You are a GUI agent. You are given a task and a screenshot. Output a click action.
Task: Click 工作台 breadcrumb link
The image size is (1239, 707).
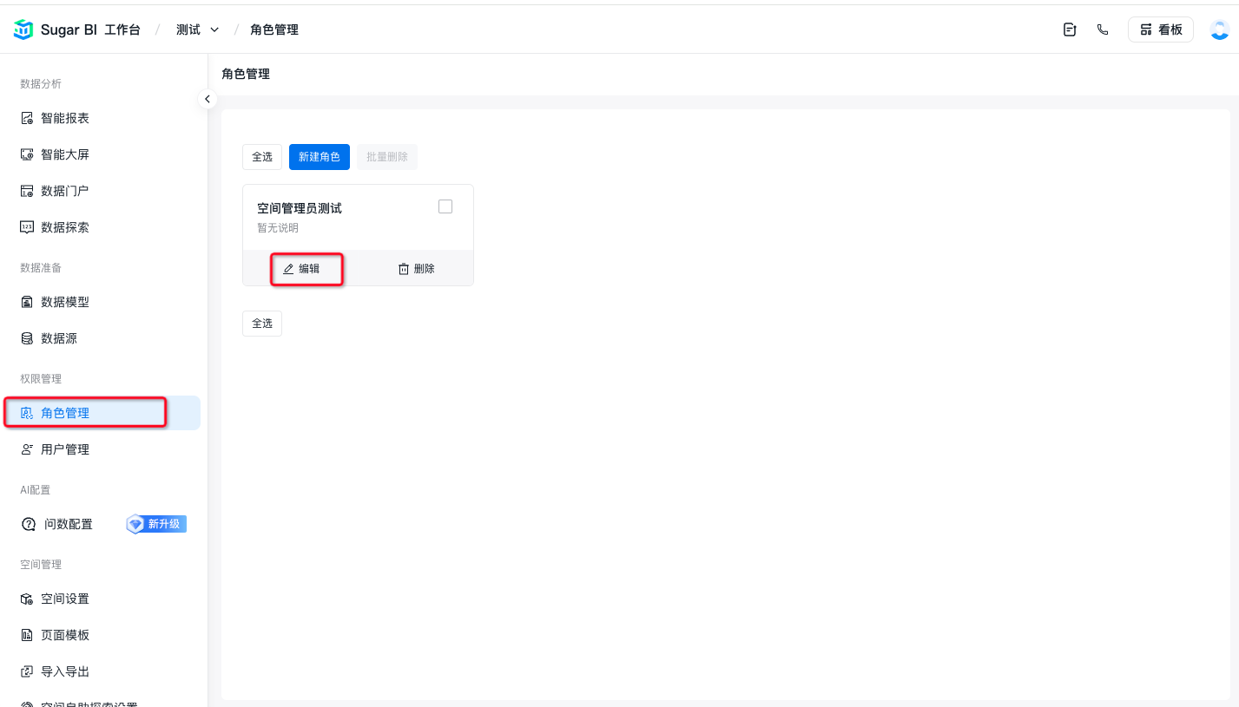[x=122, y=29]
